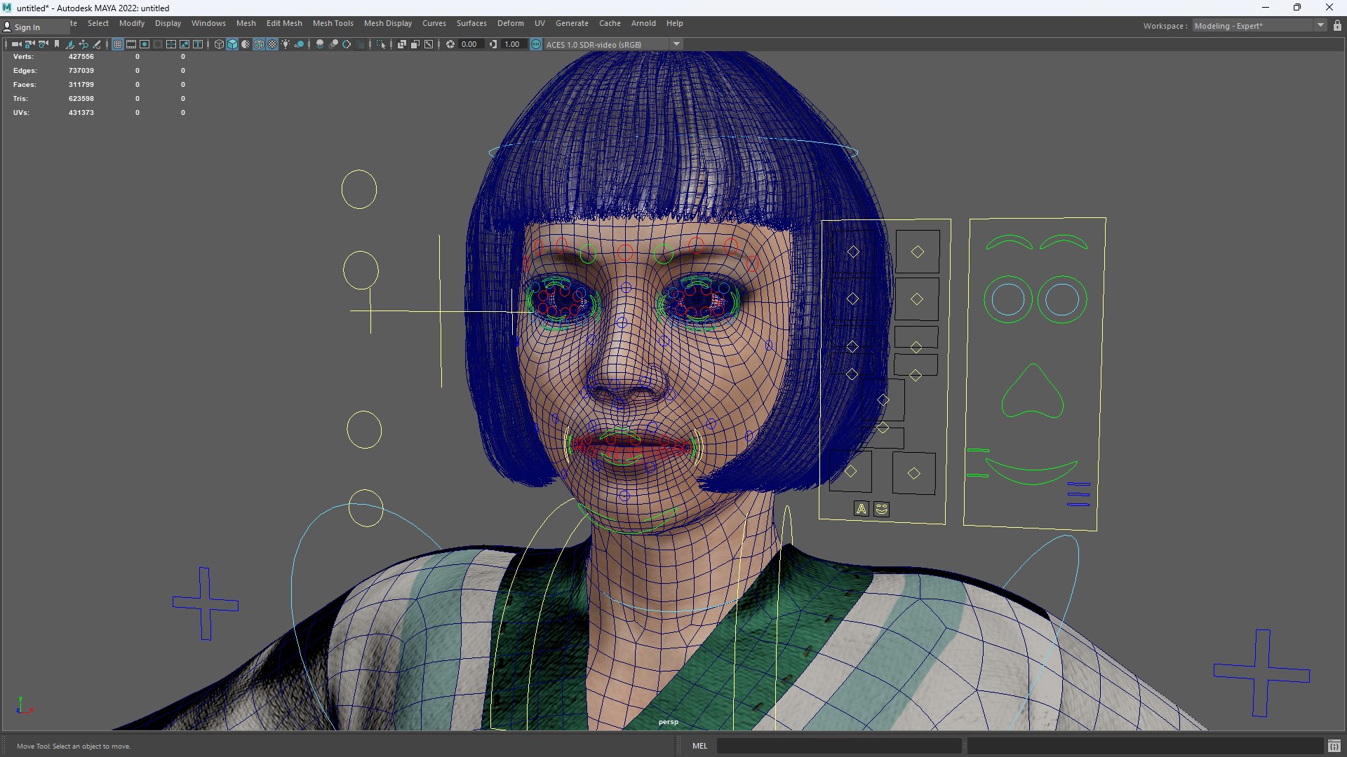Click the MEL script language button
Viewport: 1347px width, 757px height.
click(x=699, y=746)
